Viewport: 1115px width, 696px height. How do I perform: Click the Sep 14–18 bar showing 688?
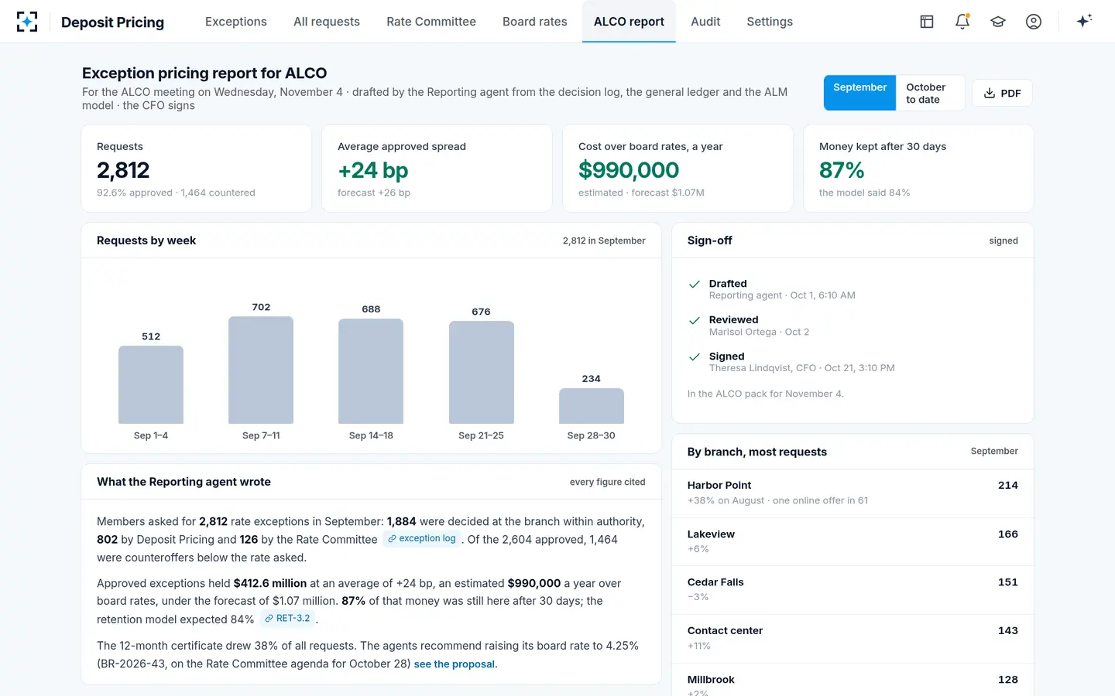(371, 371)
